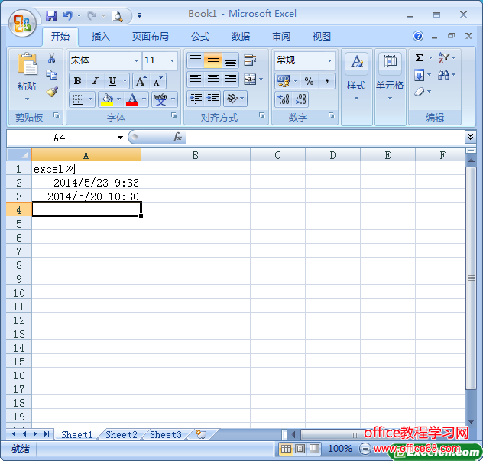The width and height of the screenshot is (483, 461).
Task: Click the Office button logo
Action: (x=22, y=23)
